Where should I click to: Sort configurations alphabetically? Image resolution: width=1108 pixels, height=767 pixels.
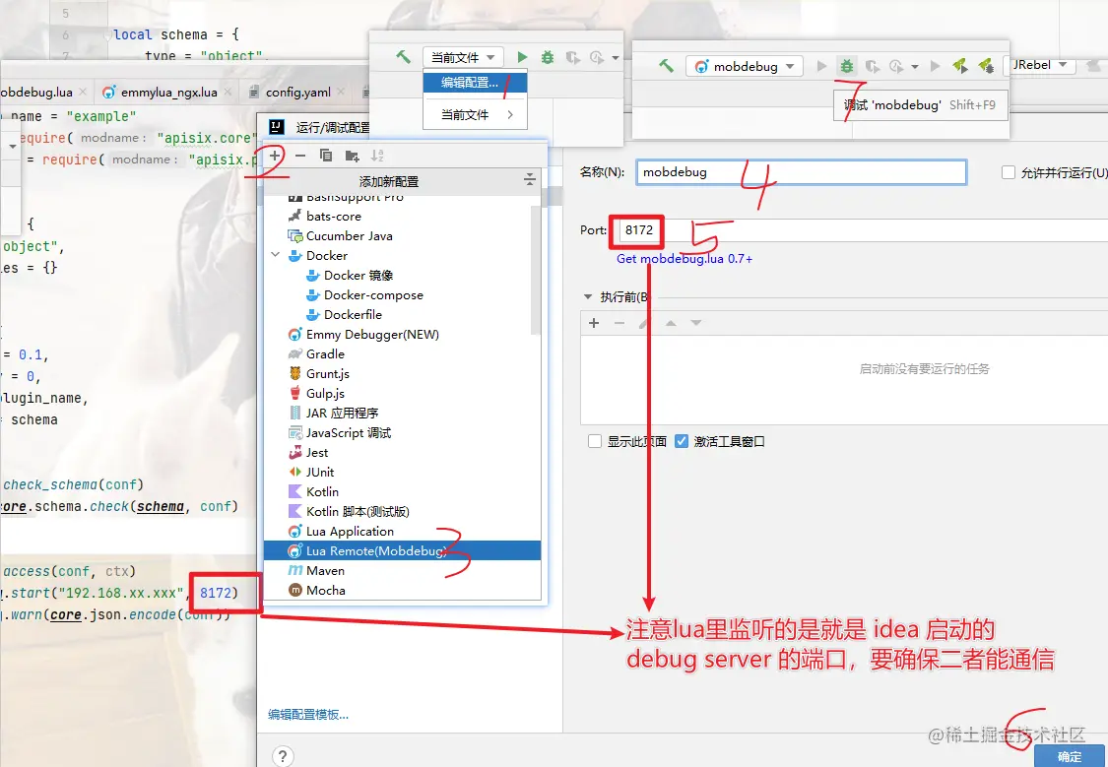pyautogui.click(x=378, y=155)
